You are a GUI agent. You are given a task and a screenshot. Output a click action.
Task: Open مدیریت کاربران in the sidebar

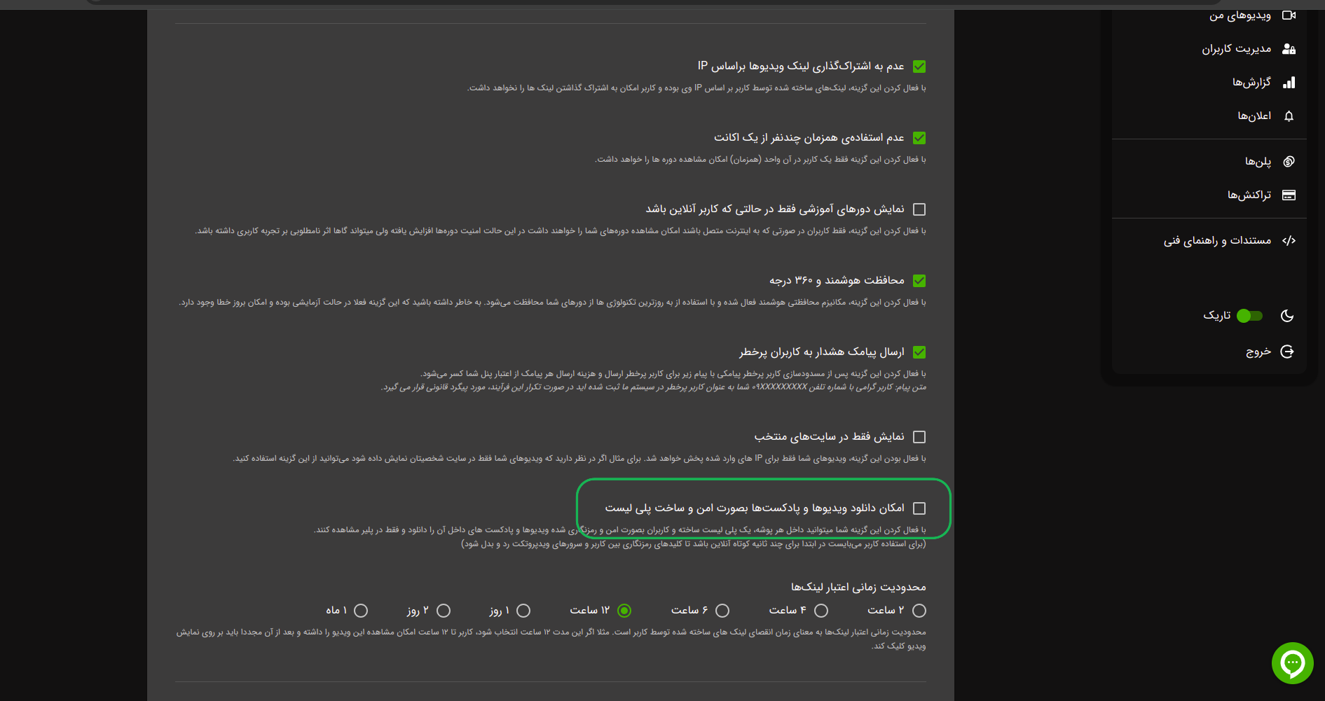coord(1236,49)
